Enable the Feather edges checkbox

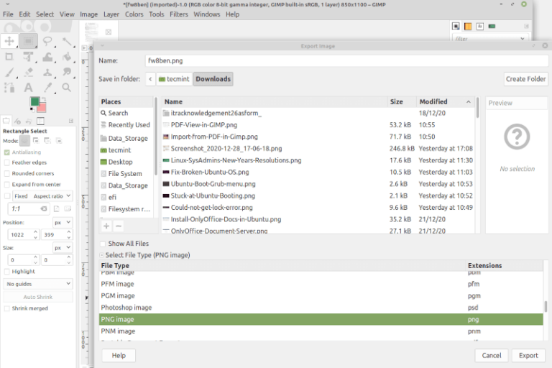7,162
